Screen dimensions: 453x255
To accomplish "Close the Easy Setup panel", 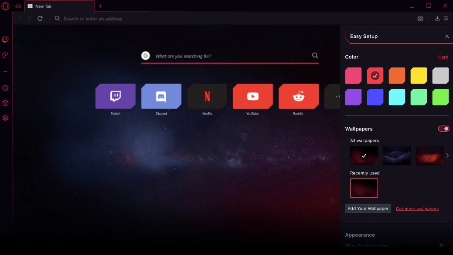I will click(447, 37).
